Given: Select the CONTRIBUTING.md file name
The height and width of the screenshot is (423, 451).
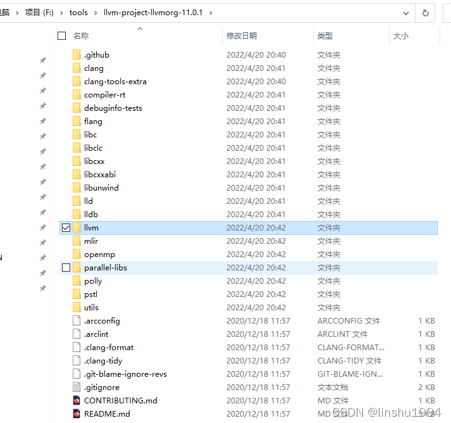Looking at the screenshot, I should point(121,400).
